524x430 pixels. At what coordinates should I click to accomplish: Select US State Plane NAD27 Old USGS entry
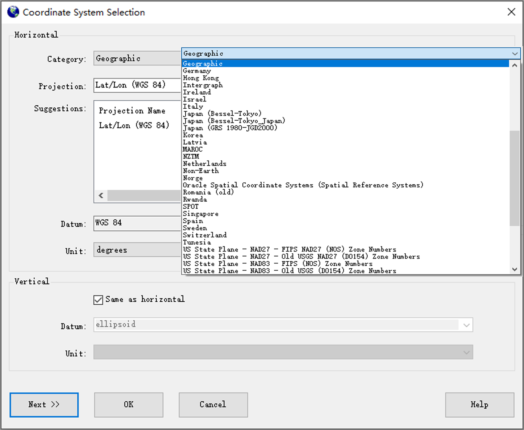(345, 257)
